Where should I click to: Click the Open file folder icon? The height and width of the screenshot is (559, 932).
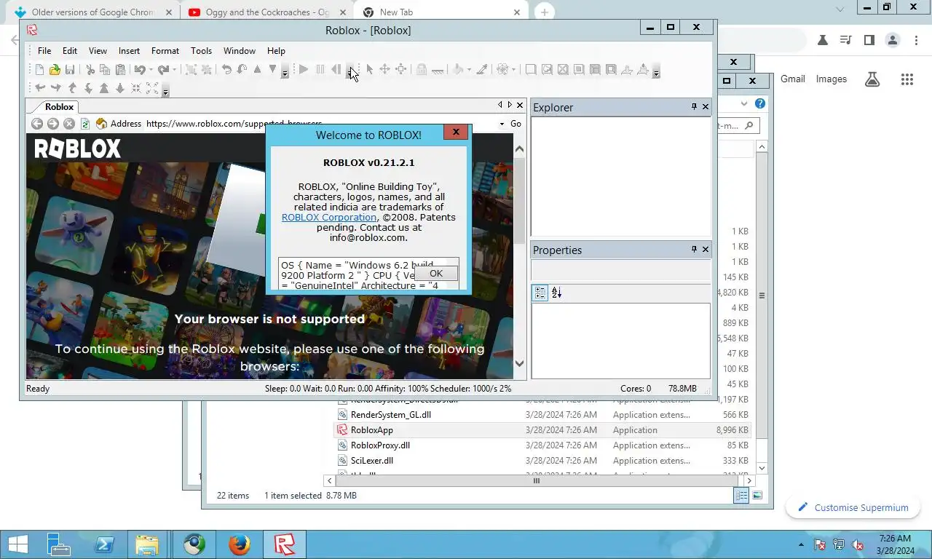[55, 70]
